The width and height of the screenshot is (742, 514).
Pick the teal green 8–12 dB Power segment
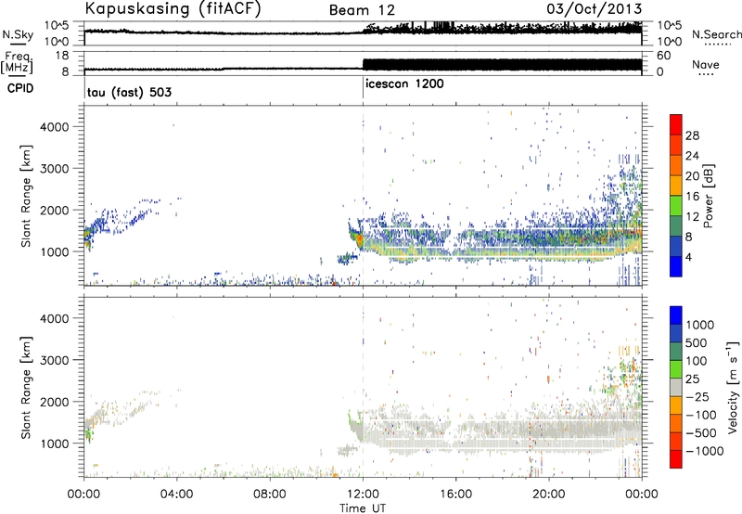click(x=676, y=225)
